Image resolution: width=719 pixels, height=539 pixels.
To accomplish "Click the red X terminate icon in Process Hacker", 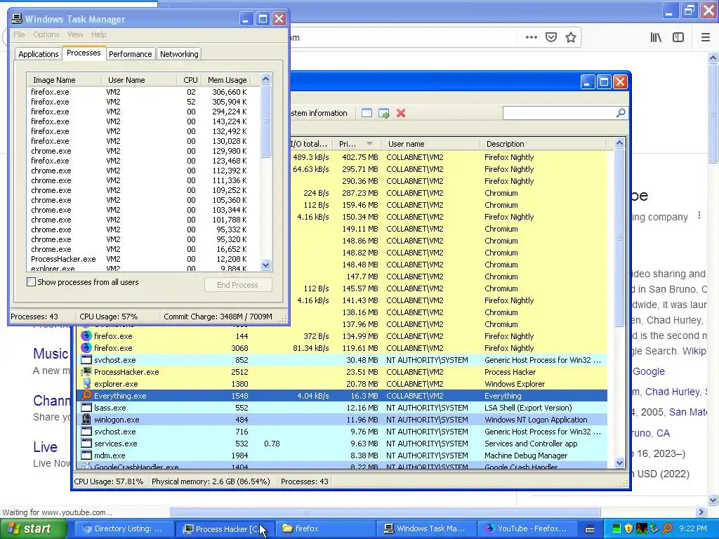I will point(401,113).
